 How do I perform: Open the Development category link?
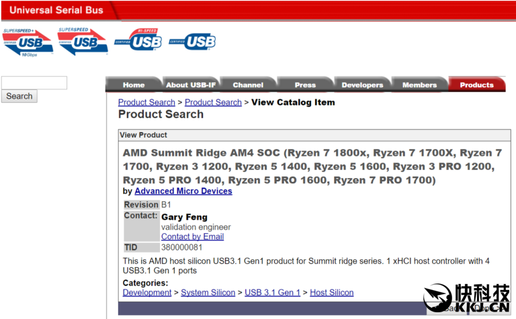[147, 292]
